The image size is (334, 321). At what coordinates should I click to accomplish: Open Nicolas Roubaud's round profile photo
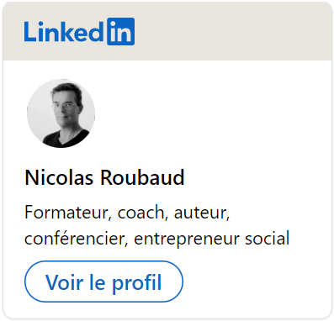[x=61, y=113]
